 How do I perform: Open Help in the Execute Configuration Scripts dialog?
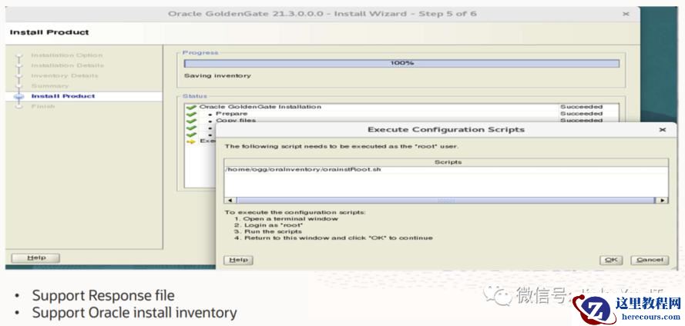point(239,260)
